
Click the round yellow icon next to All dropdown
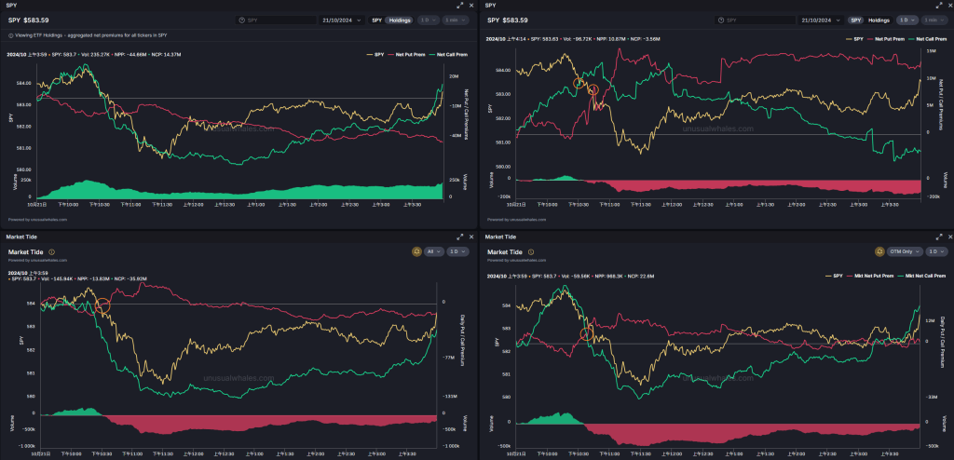tap(417, 251)
